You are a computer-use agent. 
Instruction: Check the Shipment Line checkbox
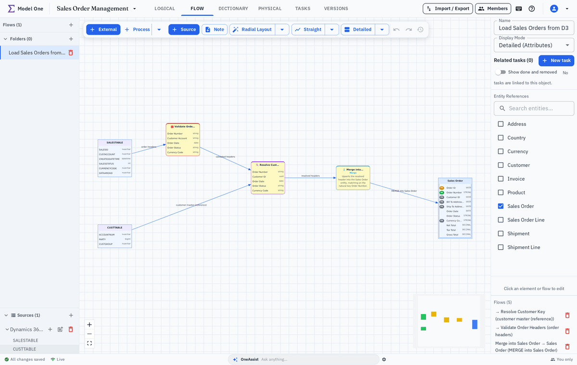tap(501, 247)
